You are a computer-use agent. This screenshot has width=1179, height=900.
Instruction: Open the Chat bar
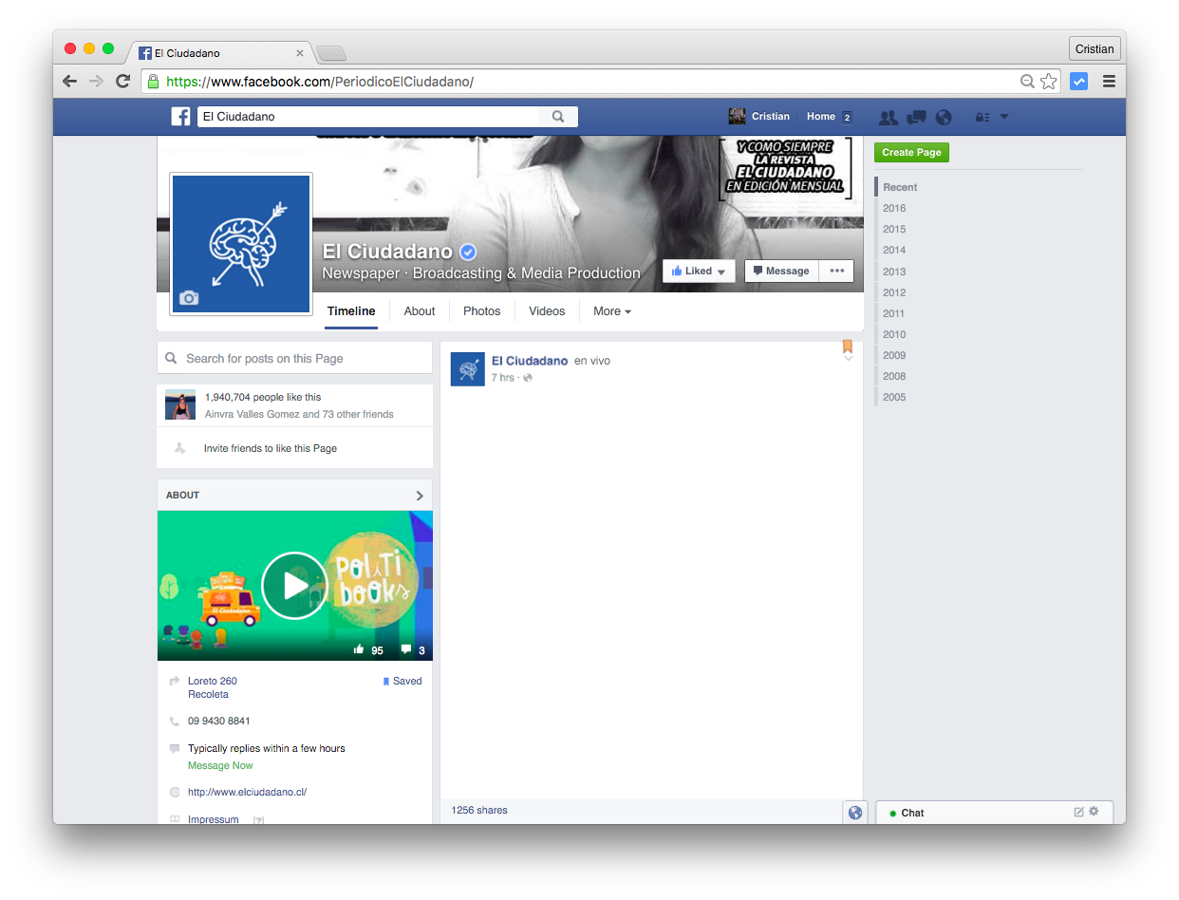(x=994, y=813)
